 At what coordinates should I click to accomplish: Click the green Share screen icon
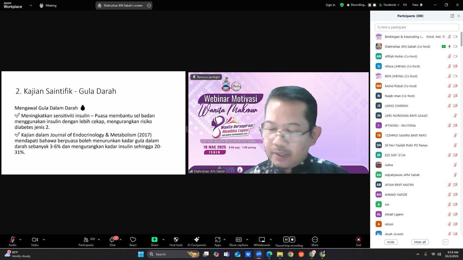pyautogui.click(x=155, y=239)
